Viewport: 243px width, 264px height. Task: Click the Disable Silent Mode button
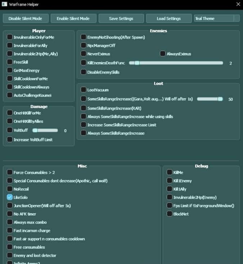tap(26, 18)
